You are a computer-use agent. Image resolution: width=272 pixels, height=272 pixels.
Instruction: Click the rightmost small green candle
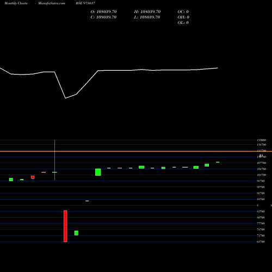pyautogui.click(x=218, y=162)
